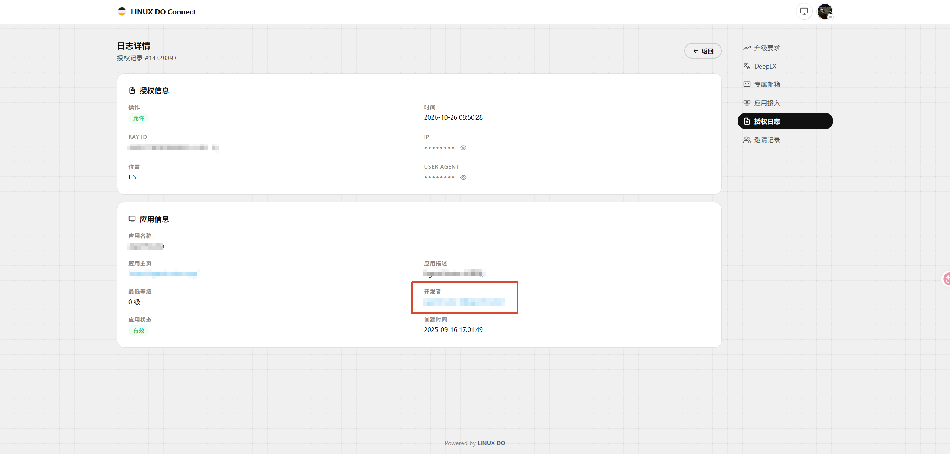Click the LINUX DO Connect title text
Viewport: 950px width, 454px height.
pyautogui.click(x=163, y=12)
